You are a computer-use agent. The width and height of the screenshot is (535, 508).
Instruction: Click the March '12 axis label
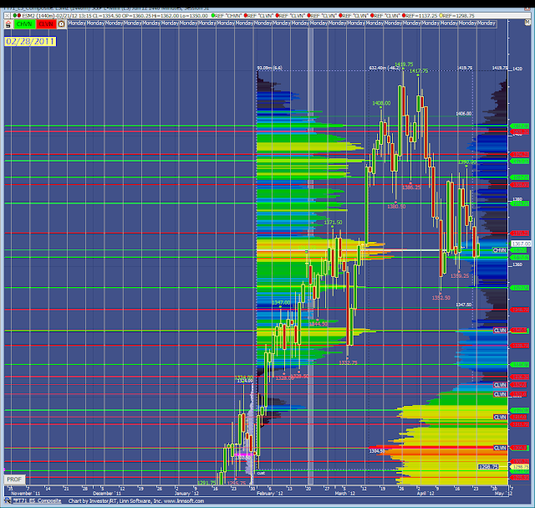pos(345,493)
